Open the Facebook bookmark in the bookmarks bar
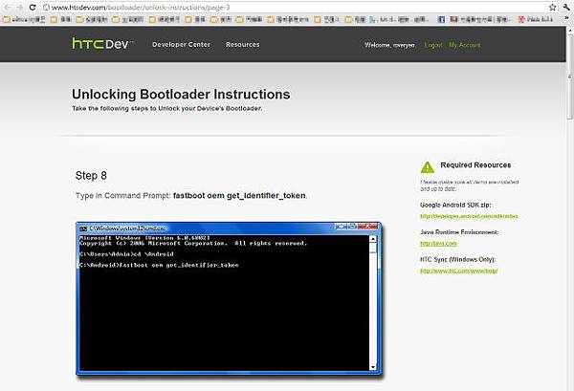This screenshot has width=574, height=391. pyautogui.click(x=441, y=19)
